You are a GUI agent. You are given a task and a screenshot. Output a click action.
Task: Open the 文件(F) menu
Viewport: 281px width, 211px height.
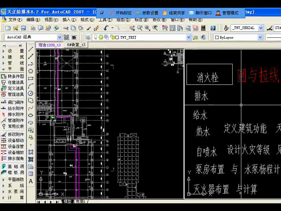tap(15, 20)
